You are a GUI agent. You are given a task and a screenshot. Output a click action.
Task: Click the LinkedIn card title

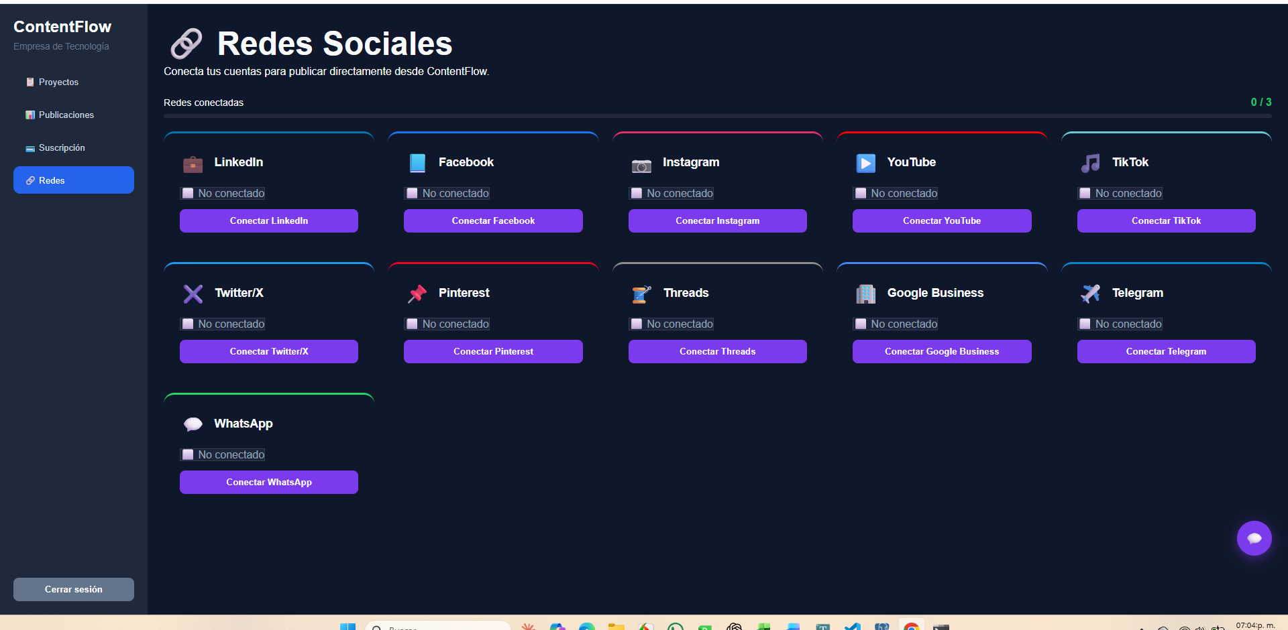coord(239,162)
